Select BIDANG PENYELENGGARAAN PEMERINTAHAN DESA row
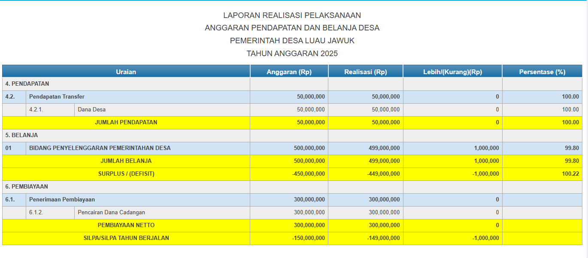Viewport: 588px width, 258px height. point(100,148)
